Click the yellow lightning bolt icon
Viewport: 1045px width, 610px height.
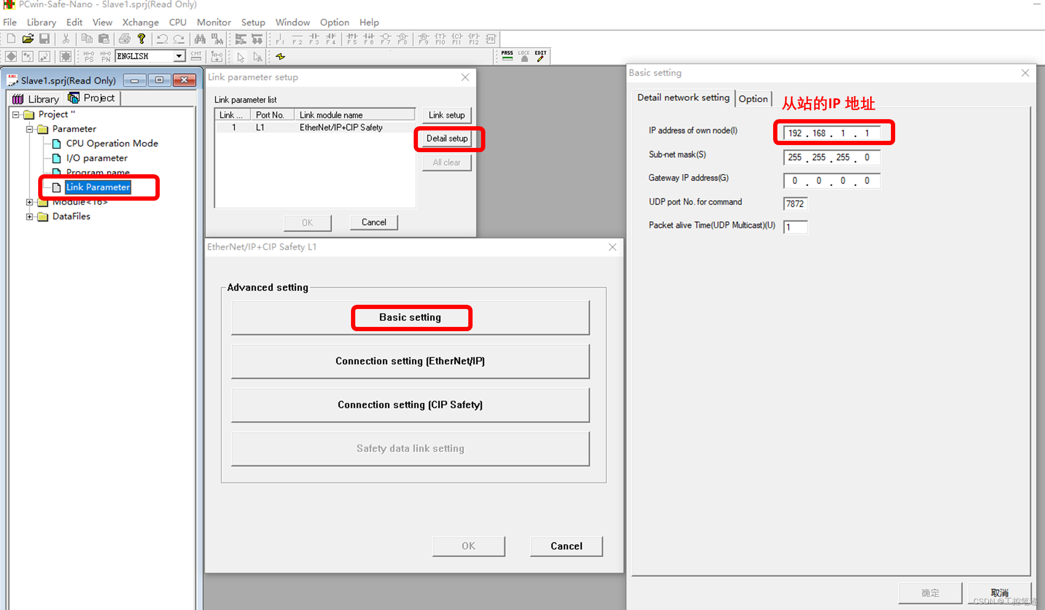(281, 57)
